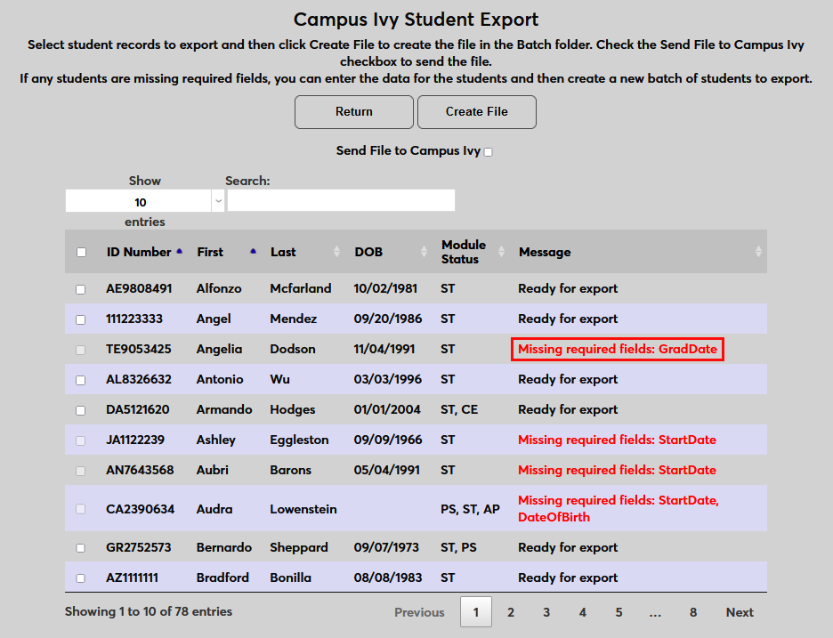Select Alfonzo Mcfarland's row checkbox
Viewport: 833px width, 638px height.
click(x=80, y=289)
